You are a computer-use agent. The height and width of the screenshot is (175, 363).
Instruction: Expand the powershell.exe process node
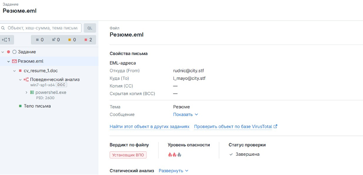click(x=27, y=92)
